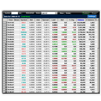
Task: Select the OWENQ symbol
Action: click(x=24, y=32)
